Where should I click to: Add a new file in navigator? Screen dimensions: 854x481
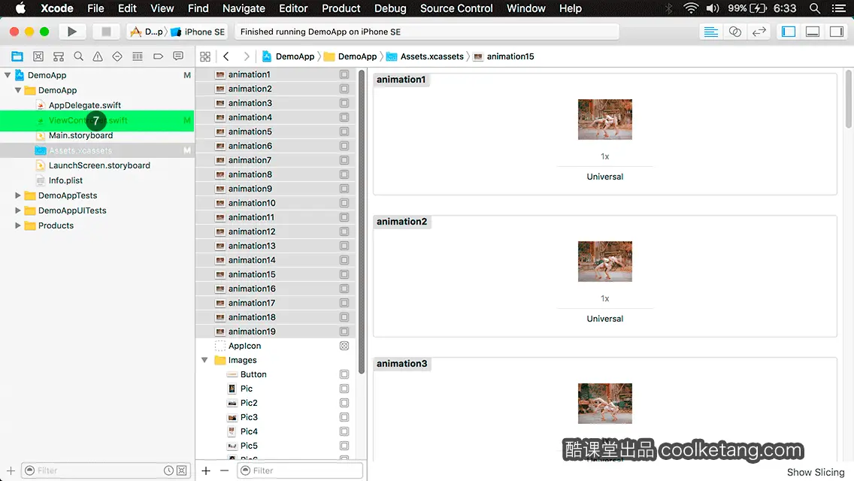click(11, 470)
